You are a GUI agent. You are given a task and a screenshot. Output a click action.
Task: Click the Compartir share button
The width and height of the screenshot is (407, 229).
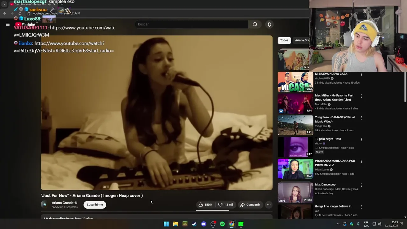(x=250, y=205)
